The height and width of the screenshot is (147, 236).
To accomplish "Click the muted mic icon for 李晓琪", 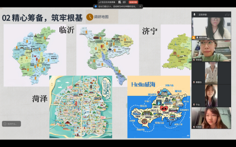I will click(194, 60).
